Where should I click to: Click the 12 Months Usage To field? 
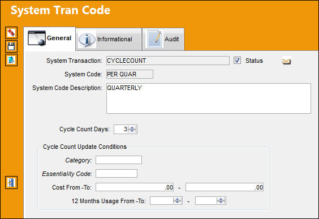coord(206,201)
